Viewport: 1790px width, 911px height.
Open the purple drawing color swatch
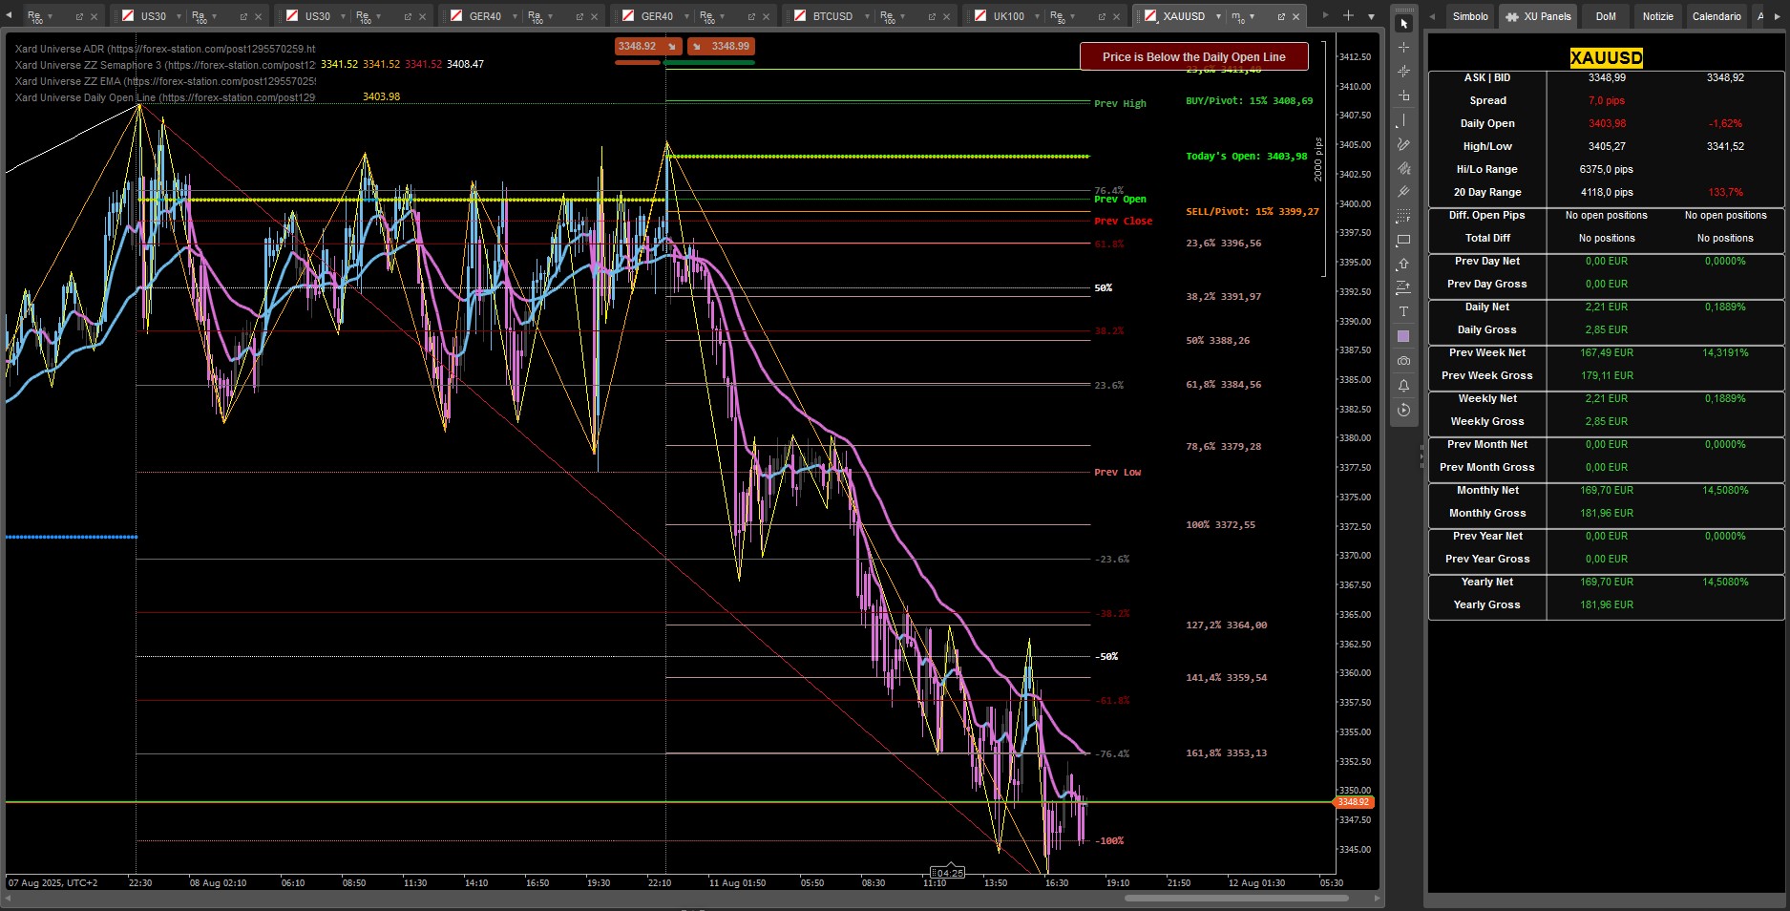tap(1403, 336)
